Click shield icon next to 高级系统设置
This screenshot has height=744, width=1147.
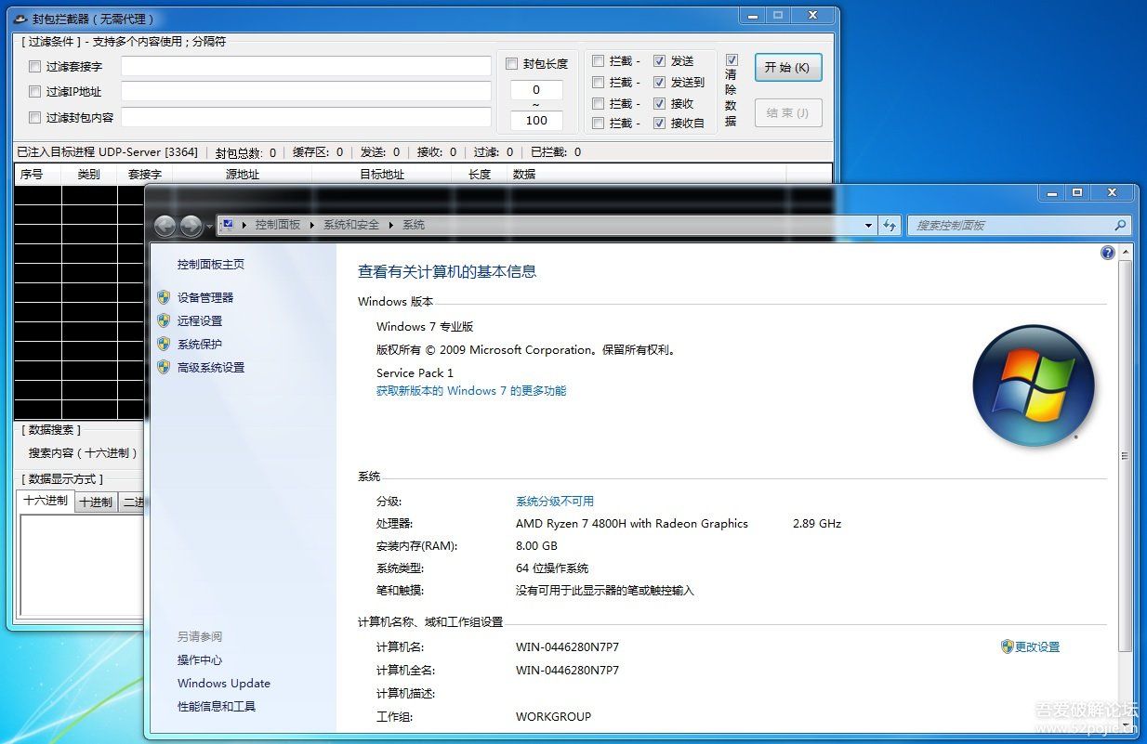tap(164, 367)
